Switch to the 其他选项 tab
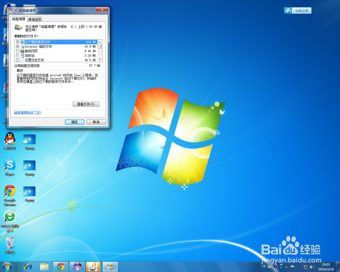The image size is (340, 272). [34, 19]
